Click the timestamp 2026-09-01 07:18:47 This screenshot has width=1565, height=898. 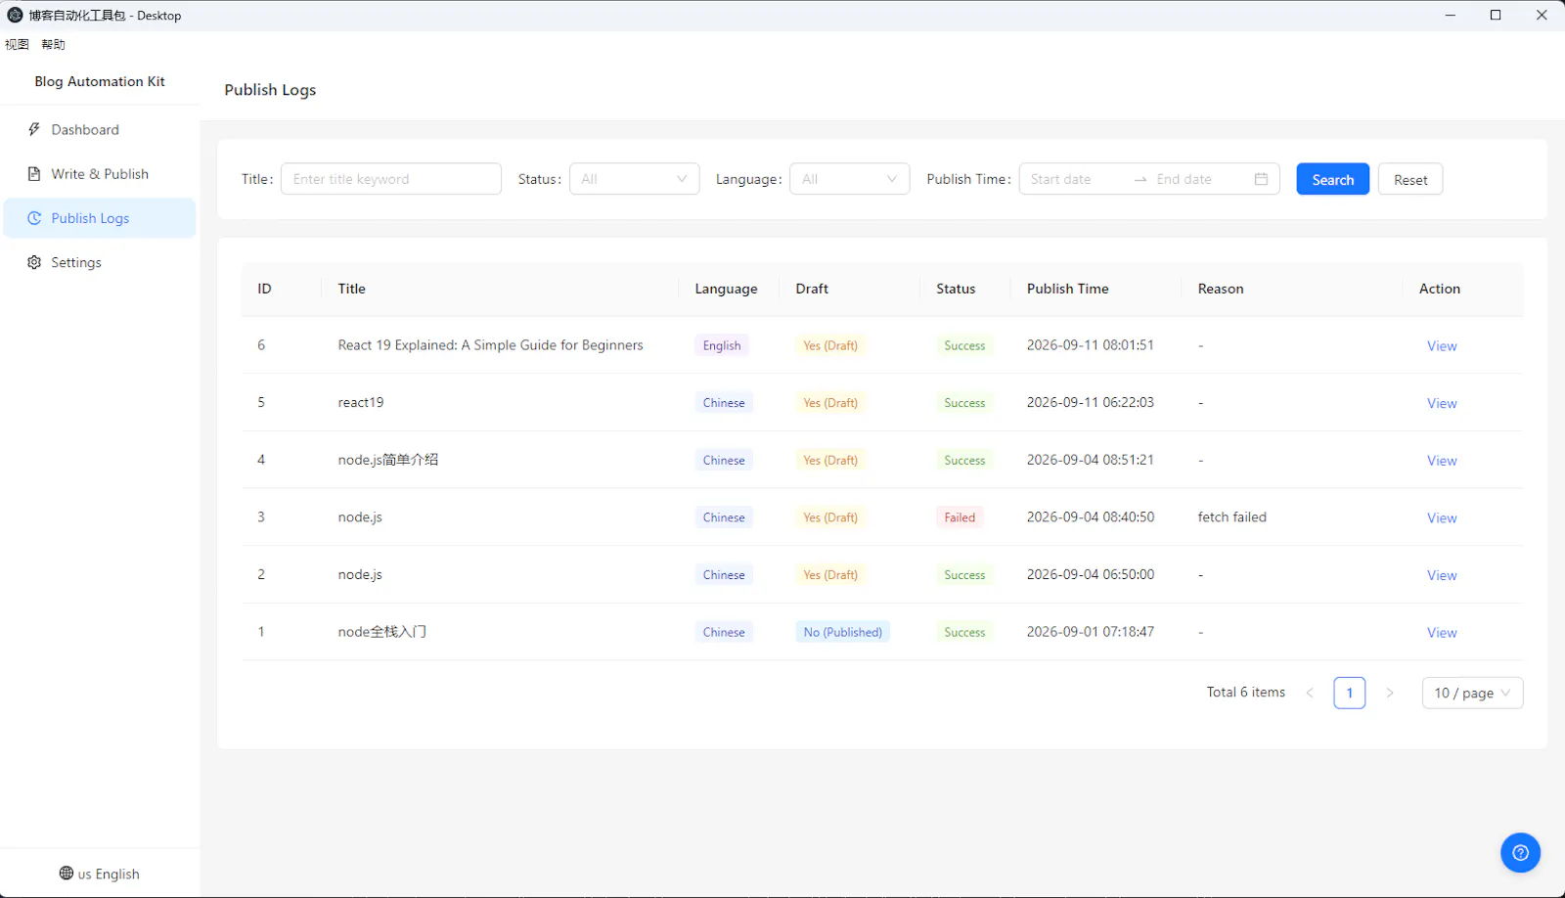(1090, 632)
